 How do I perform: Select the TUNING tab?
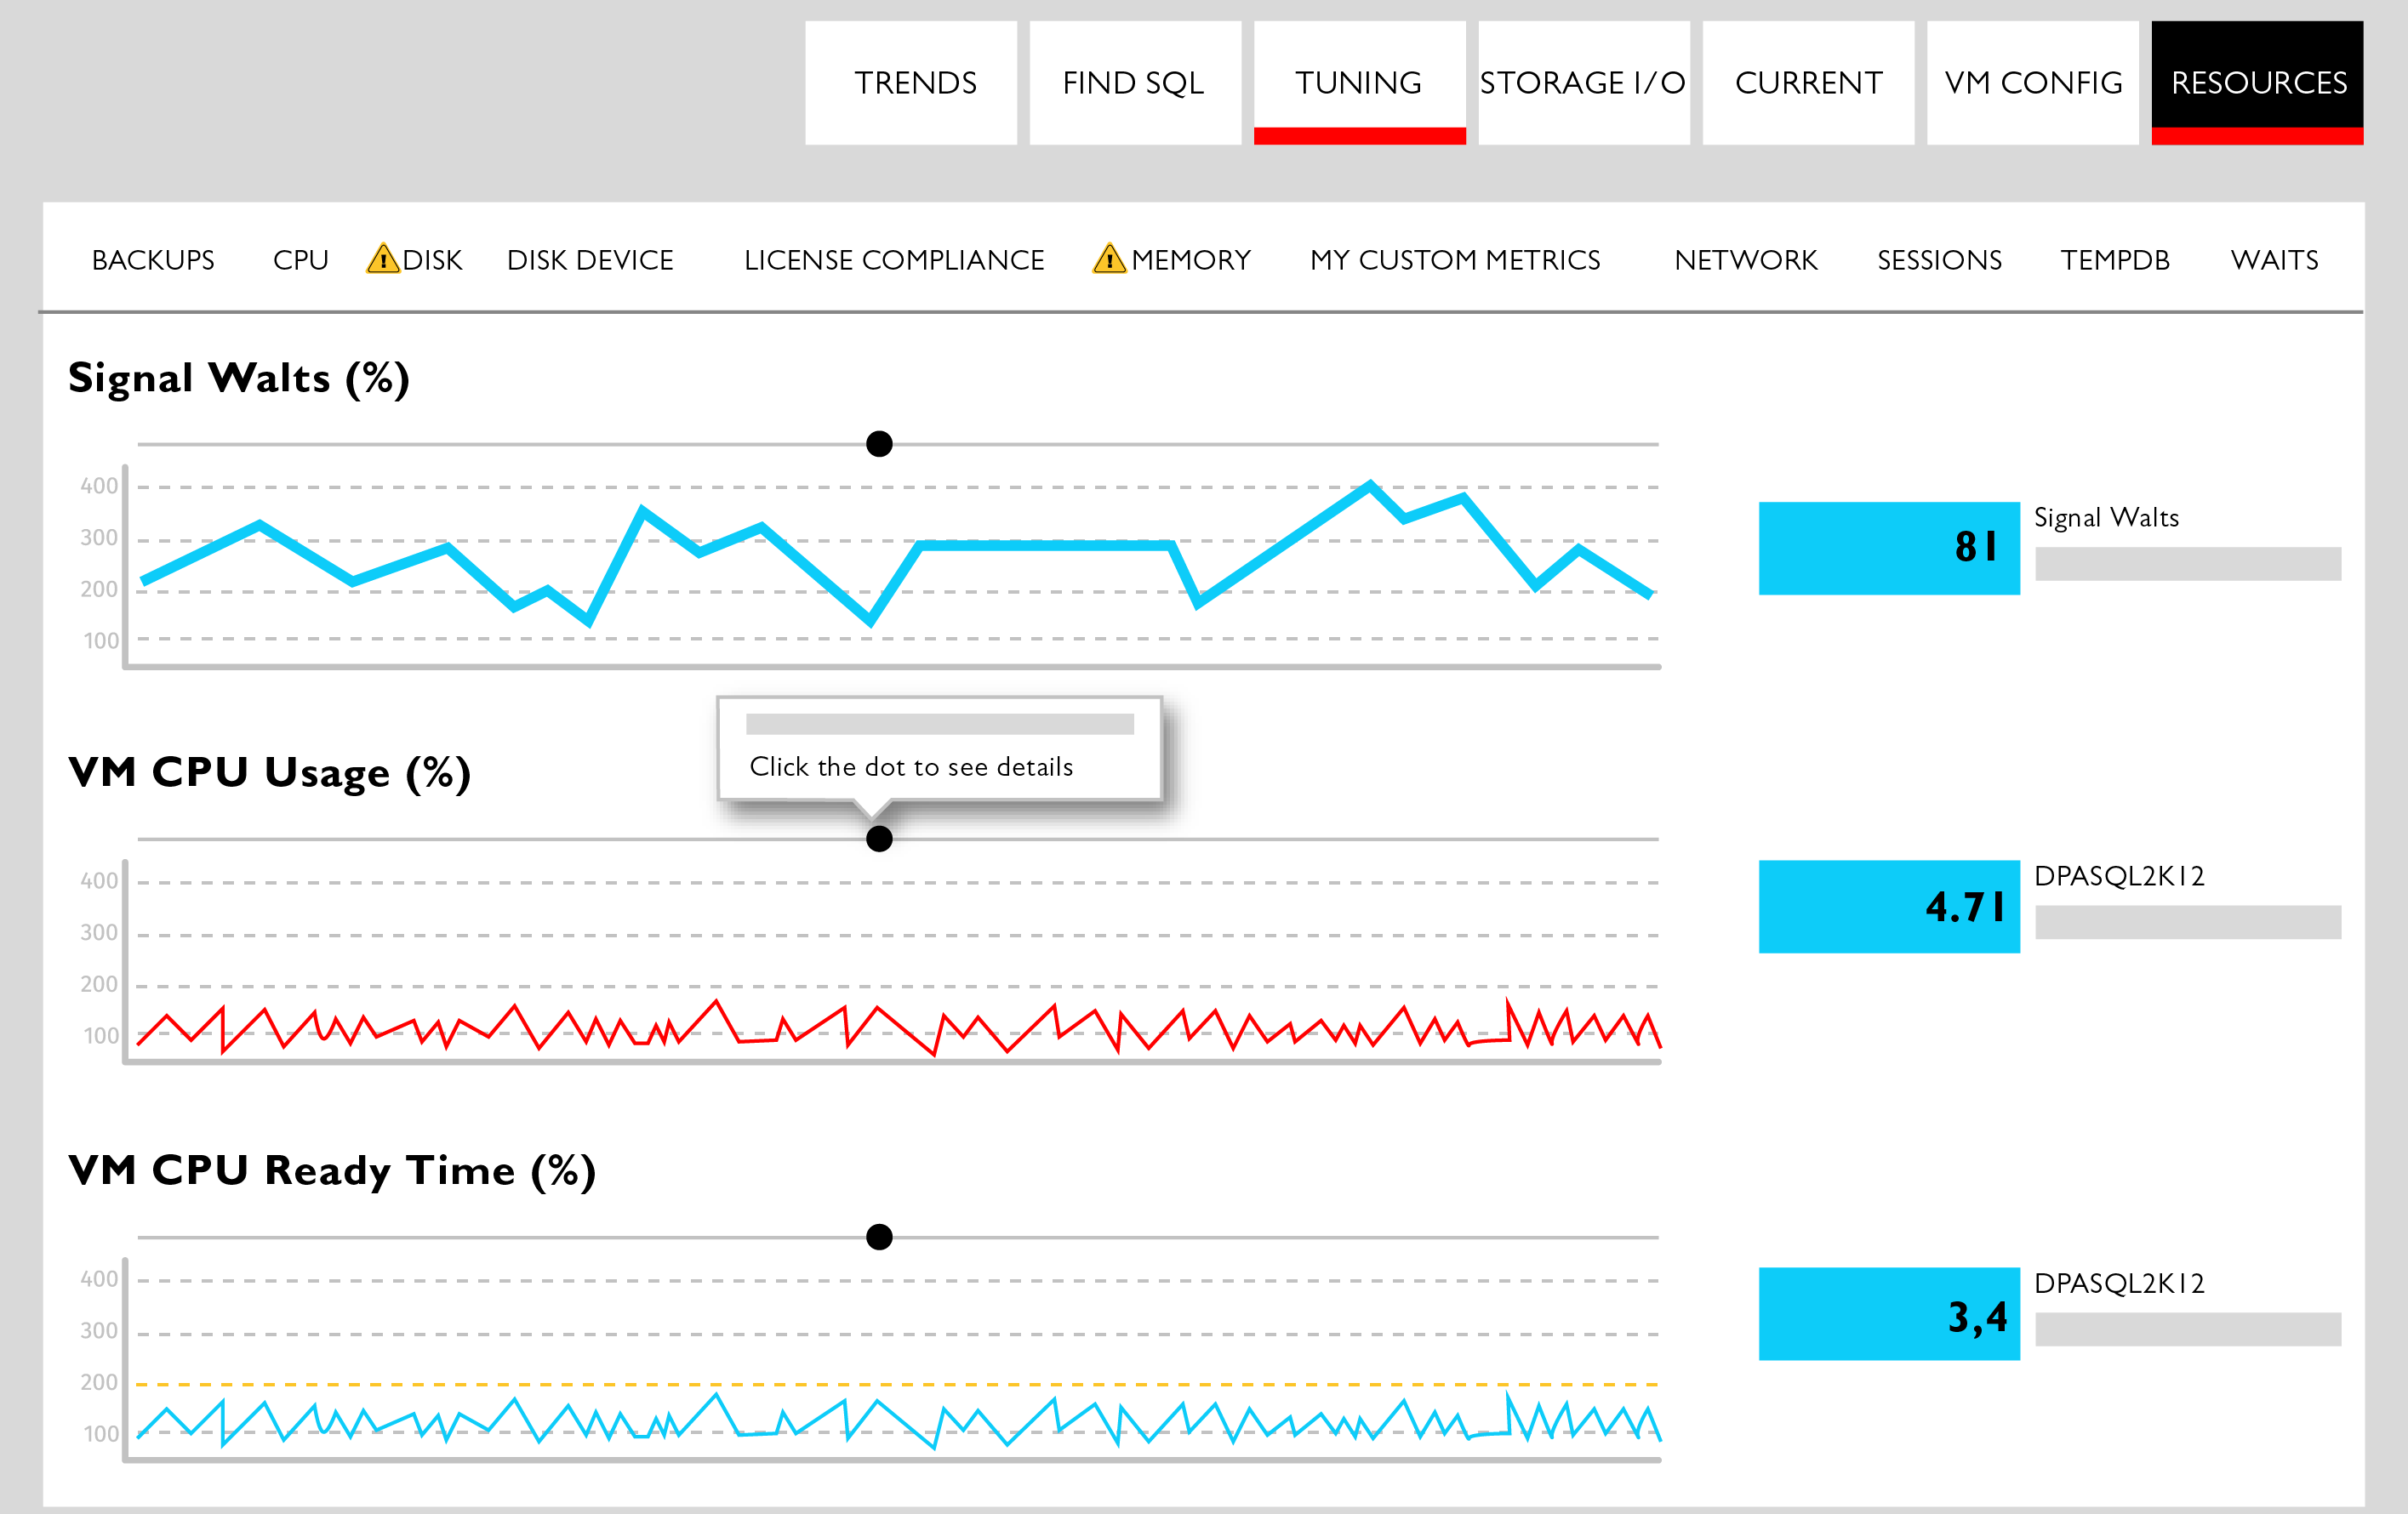pyautogui.click(x=1360, y=83)
